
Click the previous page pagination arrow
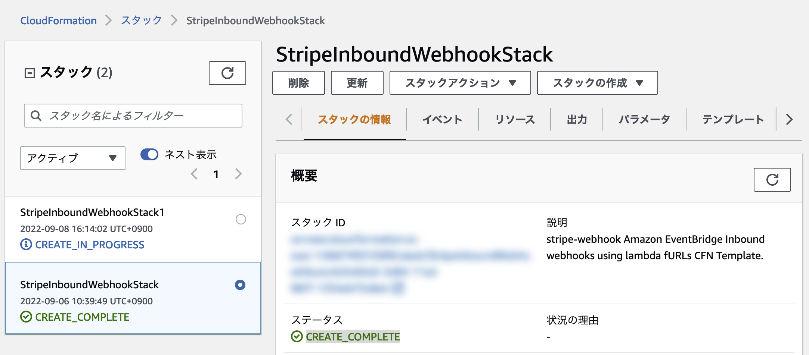(194, 174)
